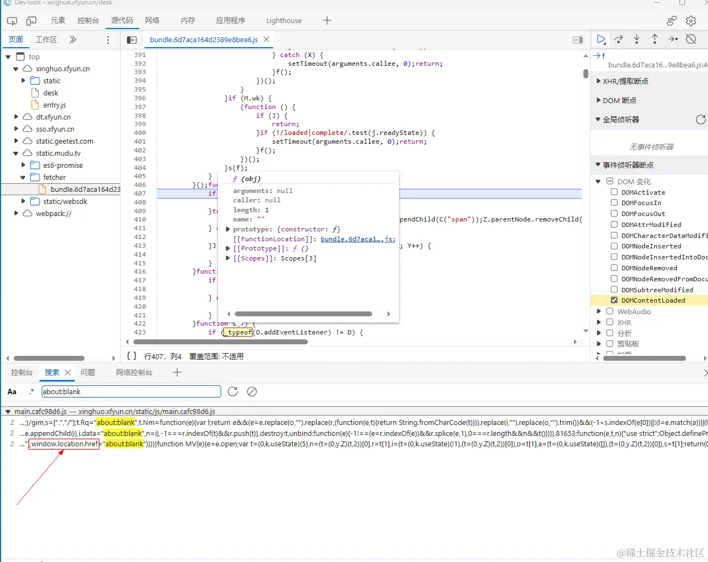This screenshot has height=562, width=708.
Task: Enable the DOMFocusOut breakpoint checkbox
Action: [614, 214]
